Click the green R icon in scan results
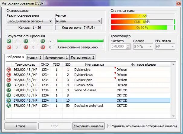Viewport: 183px width, 134px height. (x=26, y=41)
